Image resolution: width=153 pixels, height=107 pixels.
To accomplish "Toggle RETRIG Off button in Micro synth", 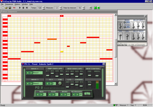I will pos(128,27).
